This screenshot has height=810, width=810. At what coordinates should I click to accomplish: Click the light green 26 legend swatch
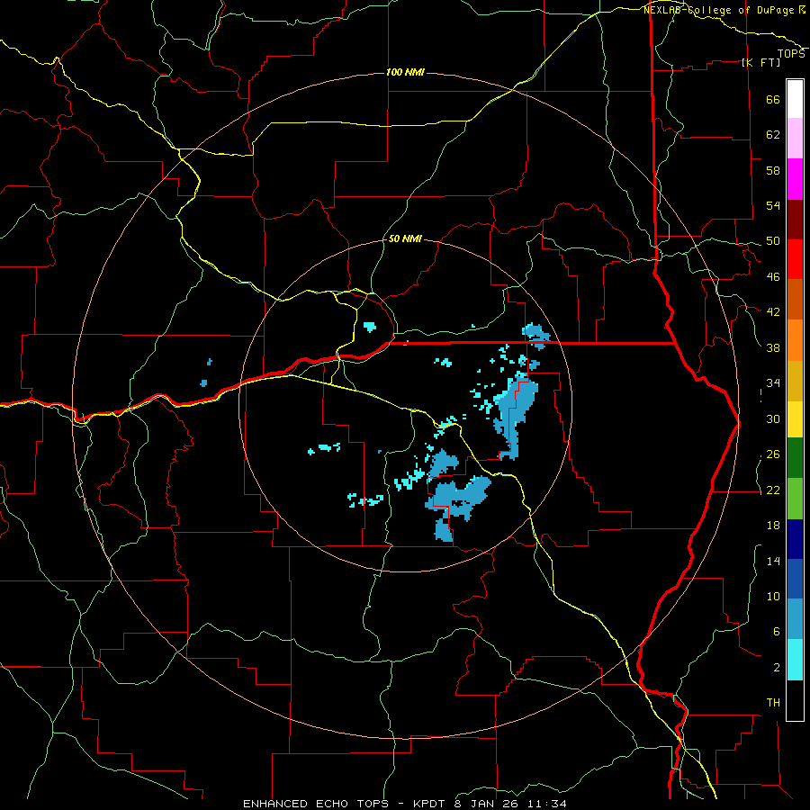pyautogui.click(x=795, y=499)
